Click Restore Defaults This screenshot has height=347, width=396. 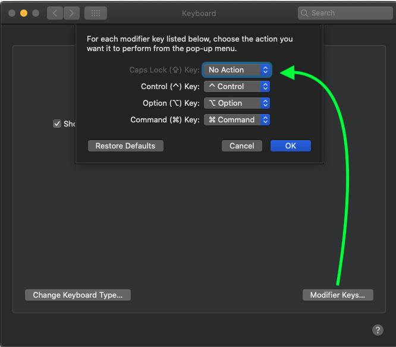point(125,146)
